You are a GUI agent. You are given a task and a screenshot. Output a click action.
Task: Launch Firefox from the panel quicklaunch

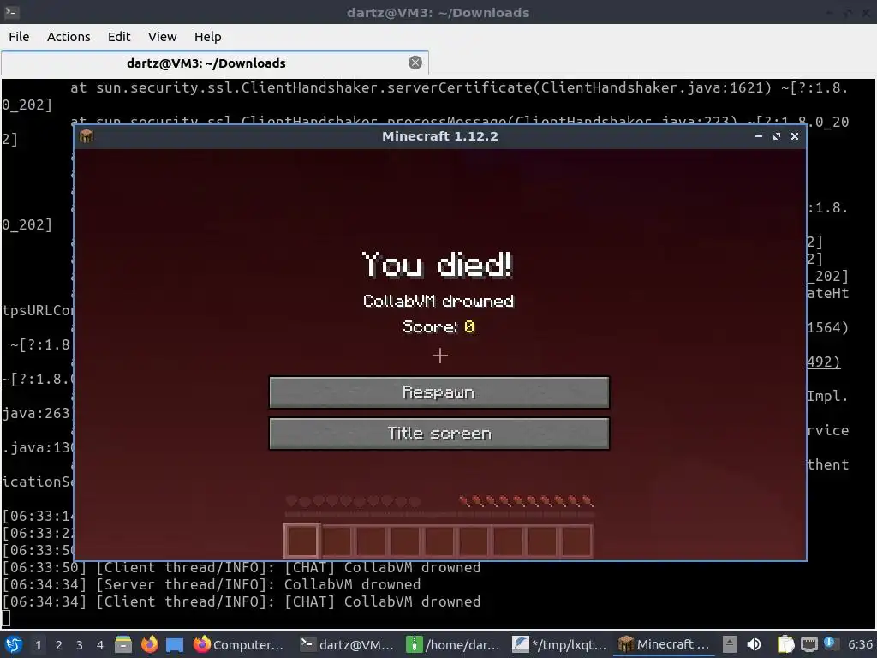(149, 644)
